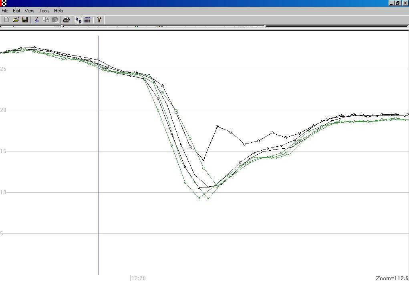Click the checkered flag application icon
409x281 pixels.
pyautogui.click(x=4, y=3)
